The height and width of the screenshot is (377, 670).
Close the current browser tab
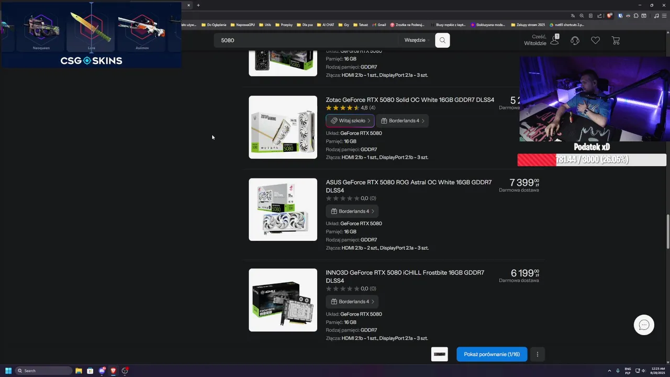188,5
